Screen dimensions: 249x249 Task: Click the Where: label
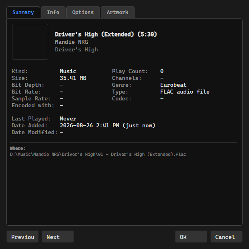click(x=18, y=148)
